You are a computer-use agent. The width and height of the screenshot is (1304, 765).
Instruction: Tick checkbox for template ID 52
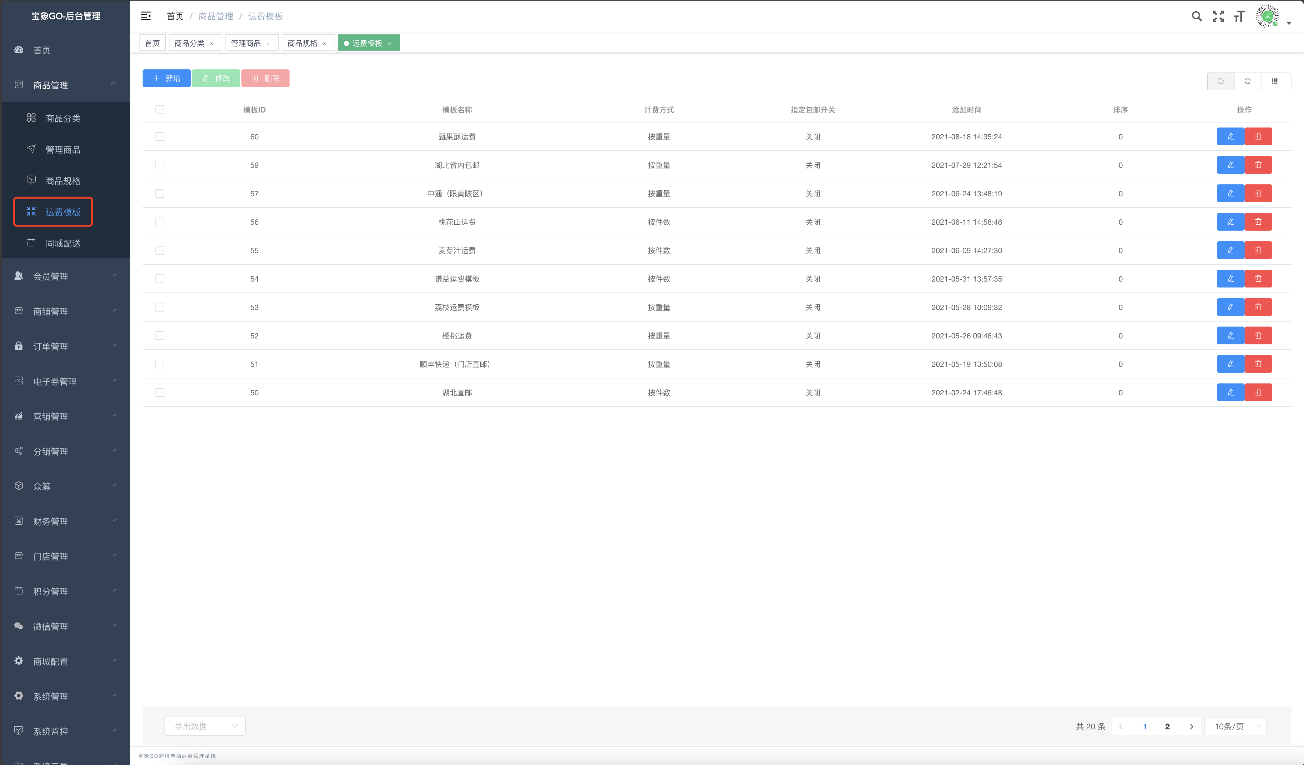160,336
